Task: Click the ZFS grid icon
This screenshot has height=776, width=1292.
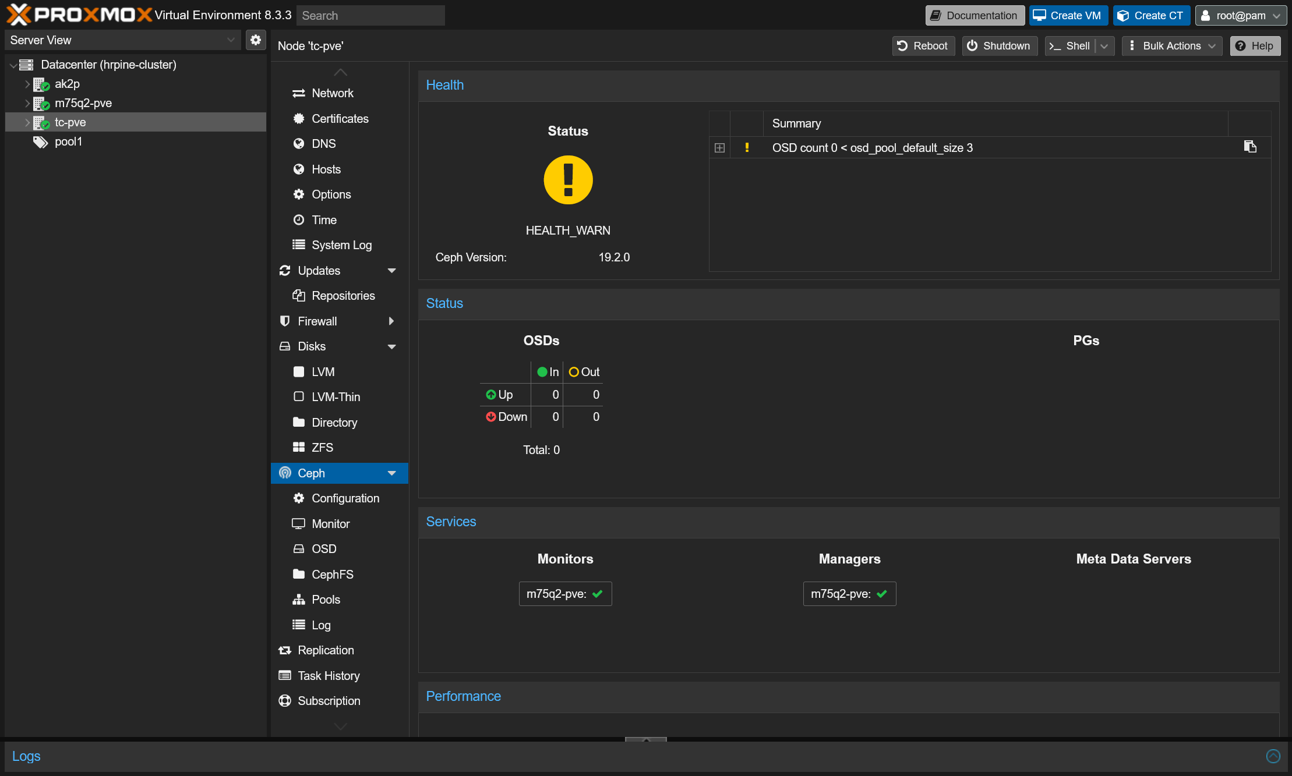Action: [299, 448]
